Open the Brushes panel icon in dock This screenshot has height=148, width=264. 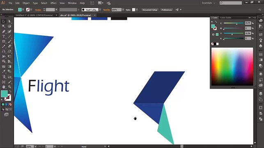pyautogui.click(x=261, y=40)
